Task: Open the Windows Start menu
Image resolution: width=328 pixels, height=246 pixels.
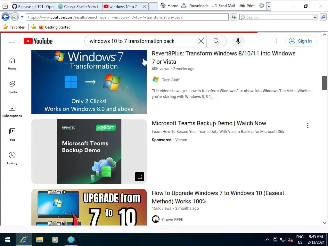Action: [x=8, y=240]
